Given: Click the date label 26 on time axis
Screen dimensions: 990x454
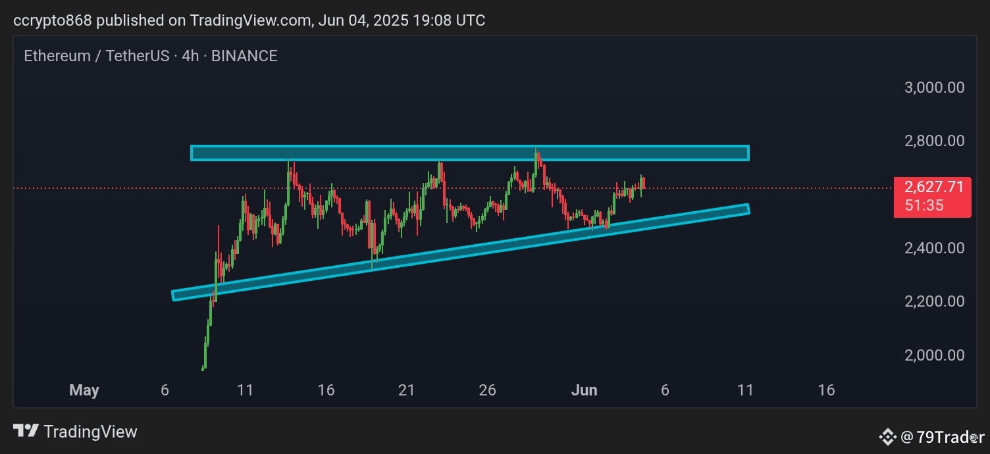Looking at the screenshot, I should 487,390.
